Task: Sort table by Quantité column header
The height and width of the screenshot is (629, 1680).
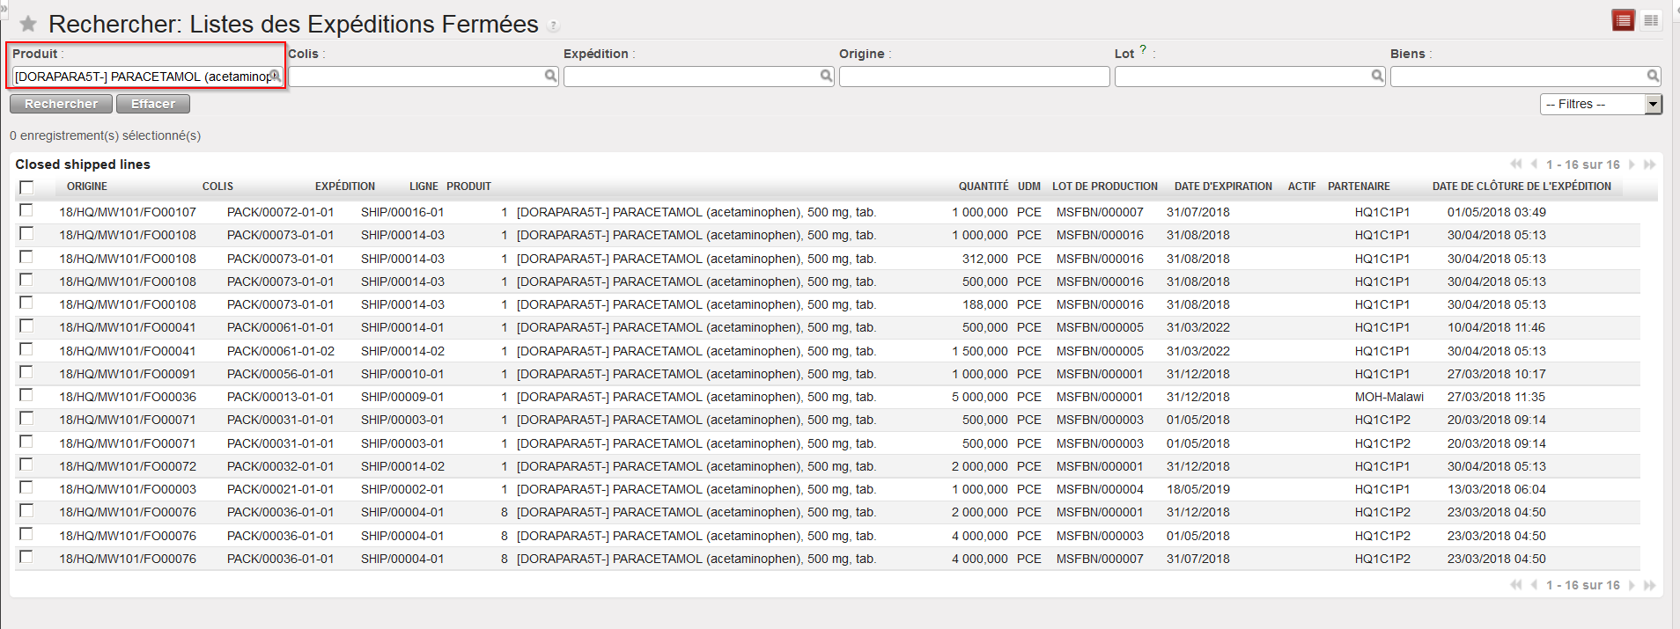Action: pyautogui.click(x=983, y=187)
